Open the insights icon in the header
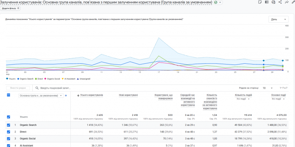This screenshot has height=147, width=295. pyautogui.click(x=273, y=2)
